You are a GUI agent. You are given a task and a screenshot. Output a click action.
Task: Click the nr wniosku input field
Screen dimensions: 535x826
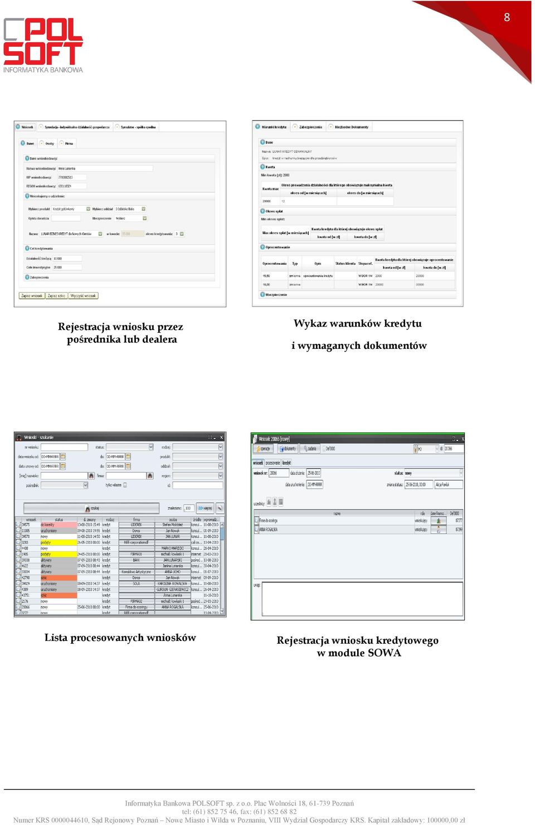(x=65, y=447)
